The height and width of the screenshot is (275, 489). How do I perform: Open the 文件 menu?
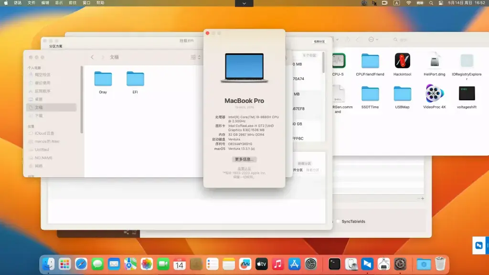[31, 3]
